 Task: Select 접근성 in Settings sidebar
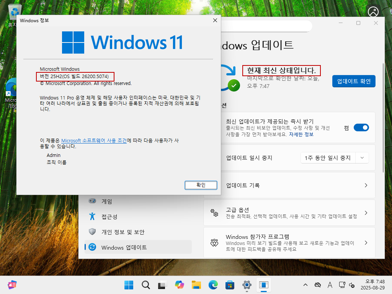138,217
